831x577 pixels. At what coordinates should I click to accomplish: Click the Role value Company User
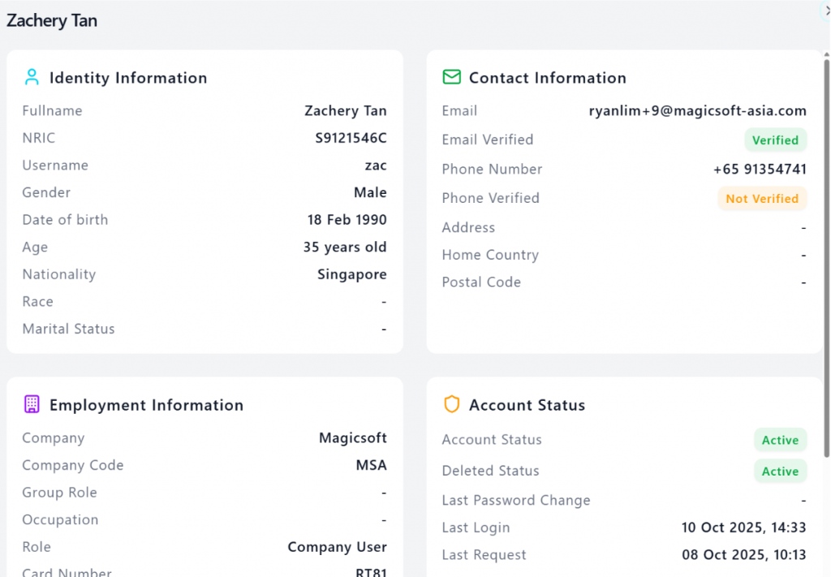click(337, 547)
